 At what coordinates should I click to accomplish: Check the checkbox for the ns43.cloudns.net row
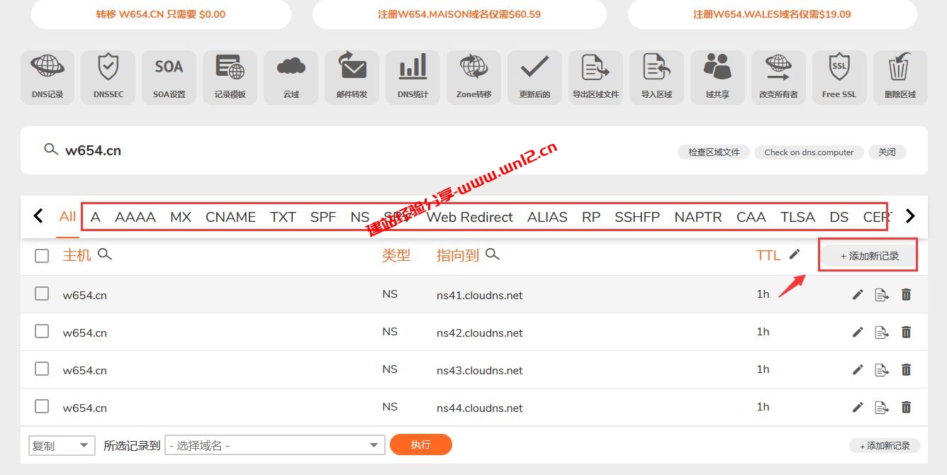pyautogui.click(x=41, y=369)
